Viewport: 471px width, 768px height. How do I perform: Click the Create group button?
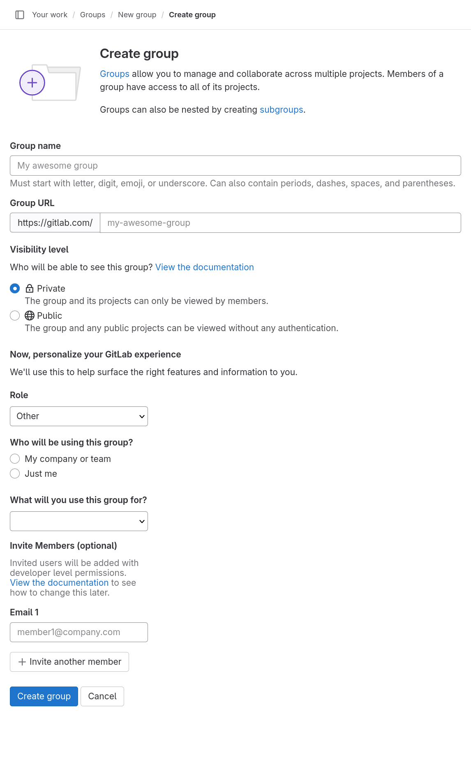44,696
